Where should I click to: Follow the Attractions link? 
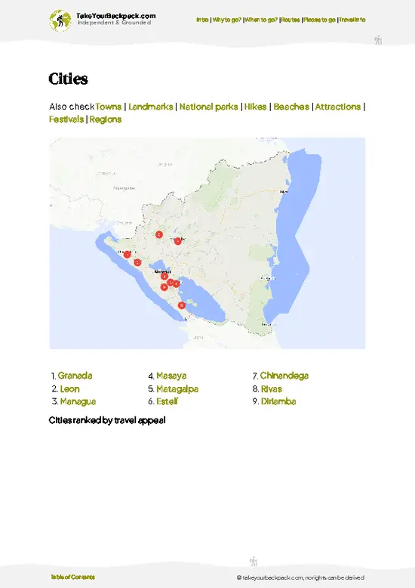(338, 107)
